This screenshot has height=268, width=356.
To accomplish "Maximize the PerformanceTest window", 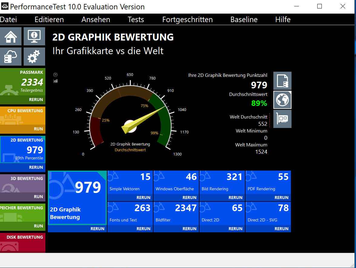I will [x=319, y=6].
